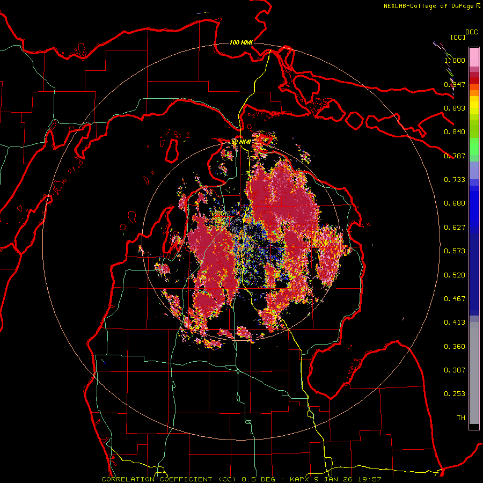Click the 100 NMI range ring label
The image size is (483, 483).
[241, 42]
